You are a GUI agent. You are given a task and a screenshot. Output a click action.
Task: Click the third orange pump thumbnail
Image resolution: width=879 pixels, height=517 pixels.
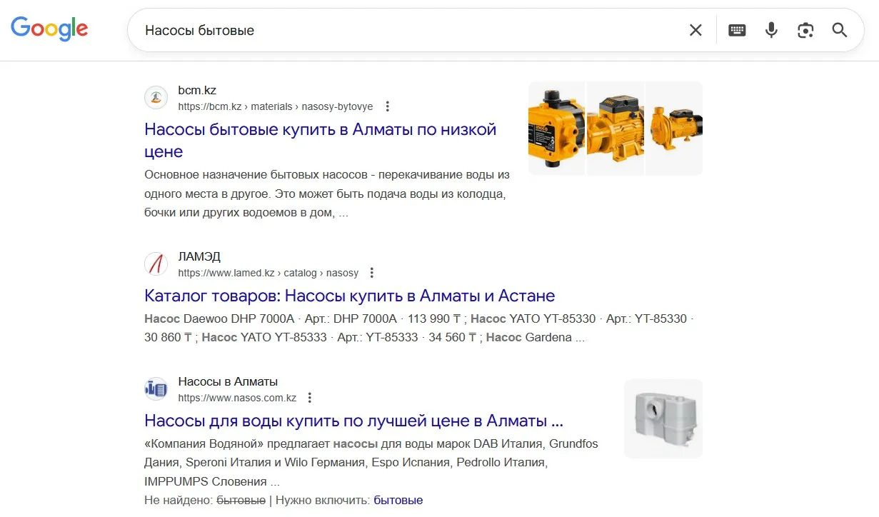[x=674, y=129]
